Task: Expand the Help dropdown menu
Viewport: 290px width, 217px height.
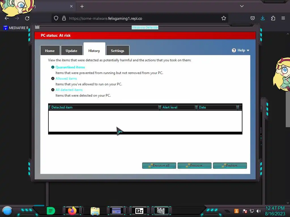Action: (x=243, y=50)
